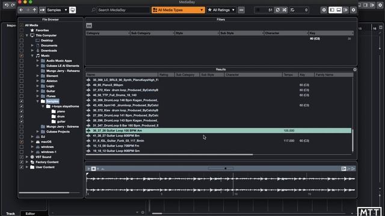
Task: Sort results by the Tempo column
Action: [x=290, y=74]
